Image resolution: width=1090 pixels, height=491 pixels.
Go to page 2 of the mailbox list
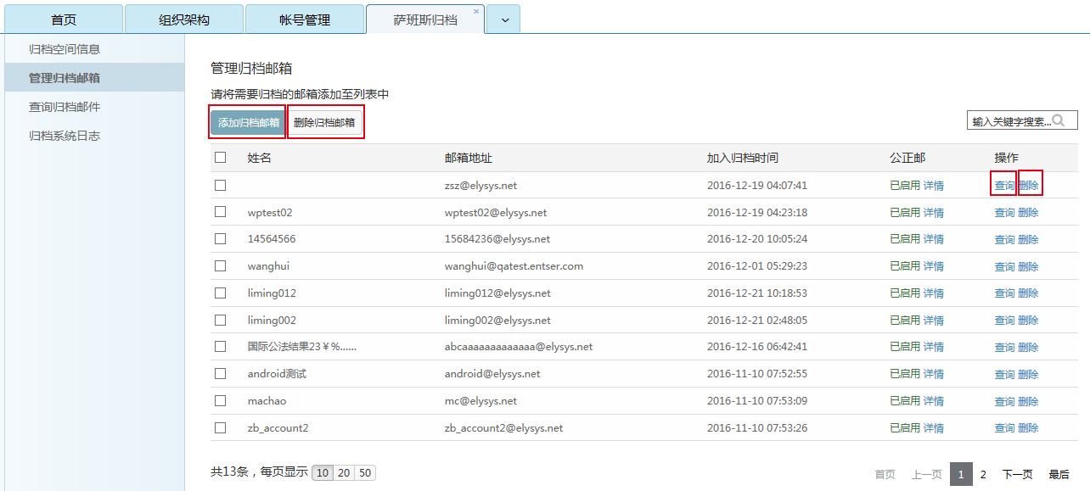(x=983, y=474)
